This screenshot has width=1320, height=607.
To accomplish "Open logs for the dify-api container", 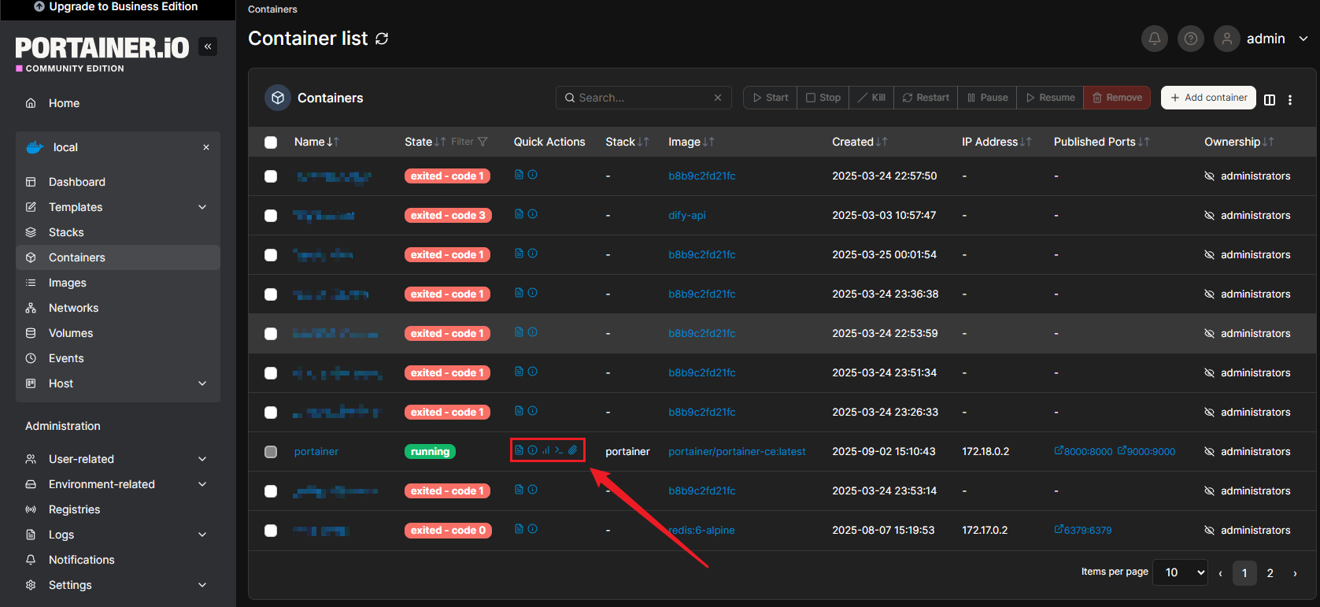I will [x=519, y=213].
